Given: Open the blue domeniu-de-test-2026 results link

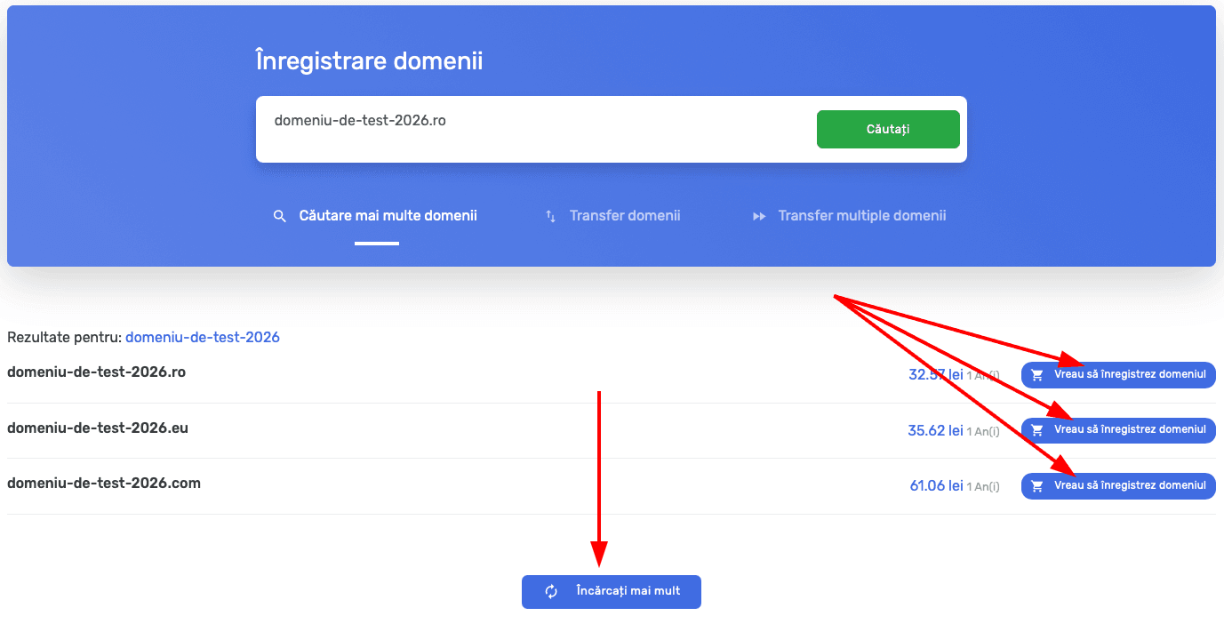Looking at the screenshot, I should coord(203,338).
